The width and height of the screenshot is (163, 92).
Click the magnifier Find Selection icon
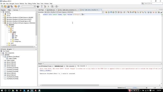click(128, 12)
